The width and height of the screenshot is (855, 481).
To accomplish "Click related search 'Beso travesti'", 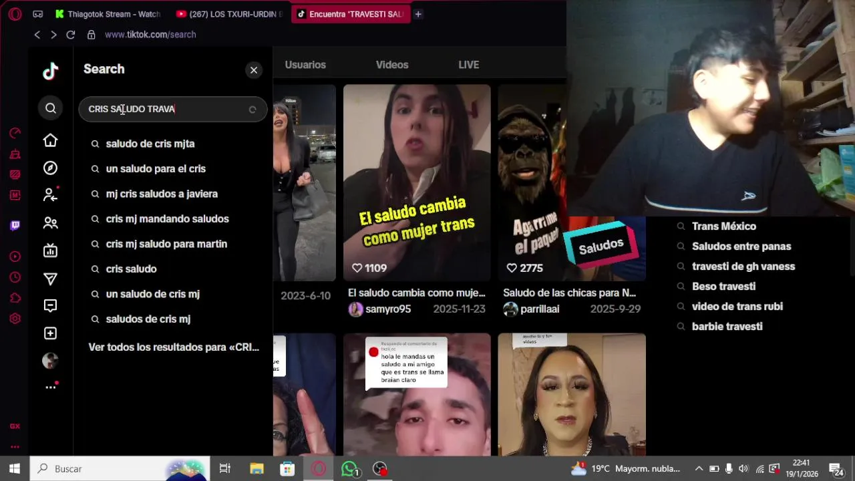I will (723, 287).
